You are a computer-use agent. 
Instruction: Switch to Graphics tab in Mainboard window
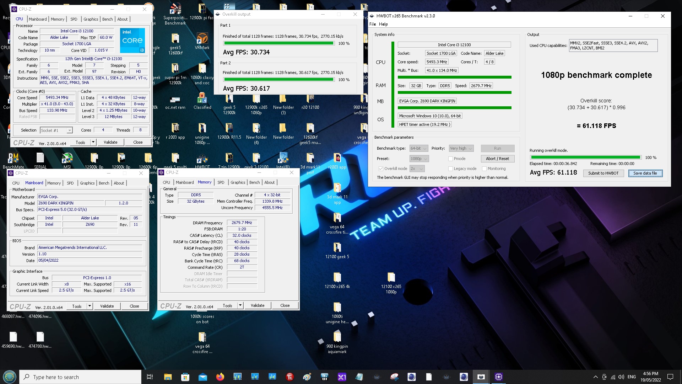tap(87, 183)
